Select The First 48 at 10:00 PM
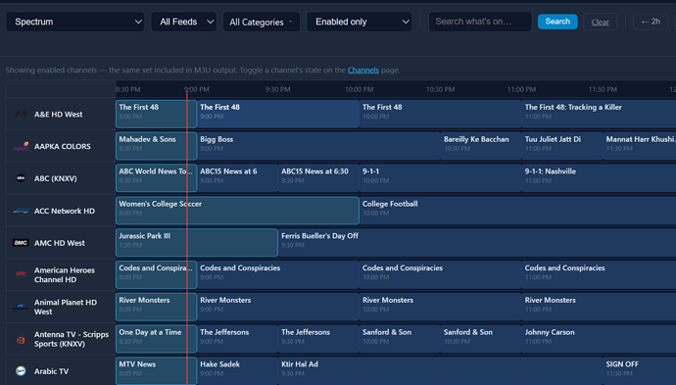 pyautogui.click(x=440, y=114)
